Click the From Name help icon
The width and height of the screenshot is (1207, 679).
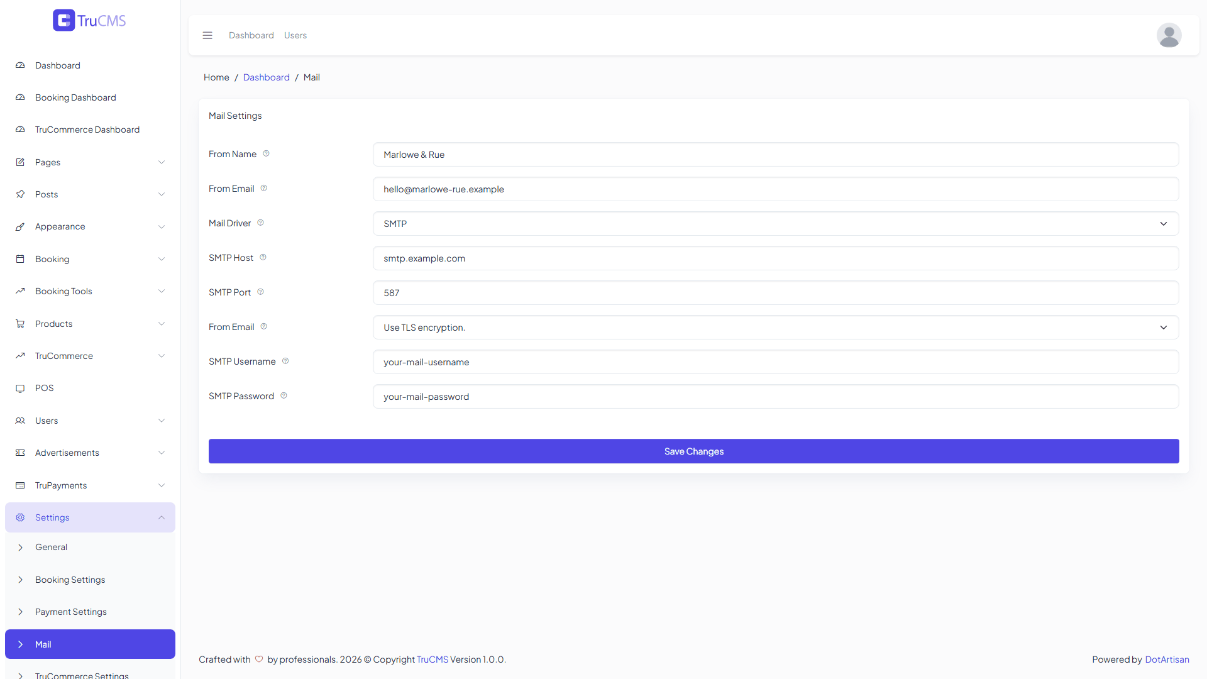(266, 153)
